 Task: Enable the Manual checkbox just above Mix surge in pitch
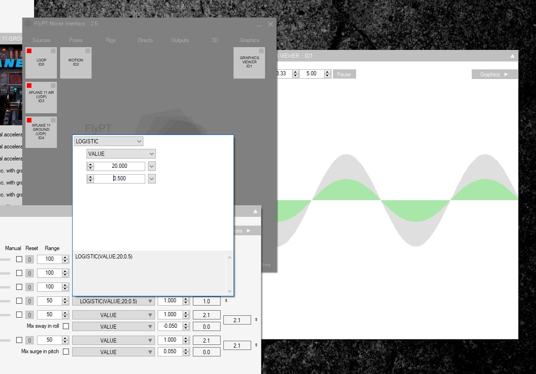pos(19,340)
